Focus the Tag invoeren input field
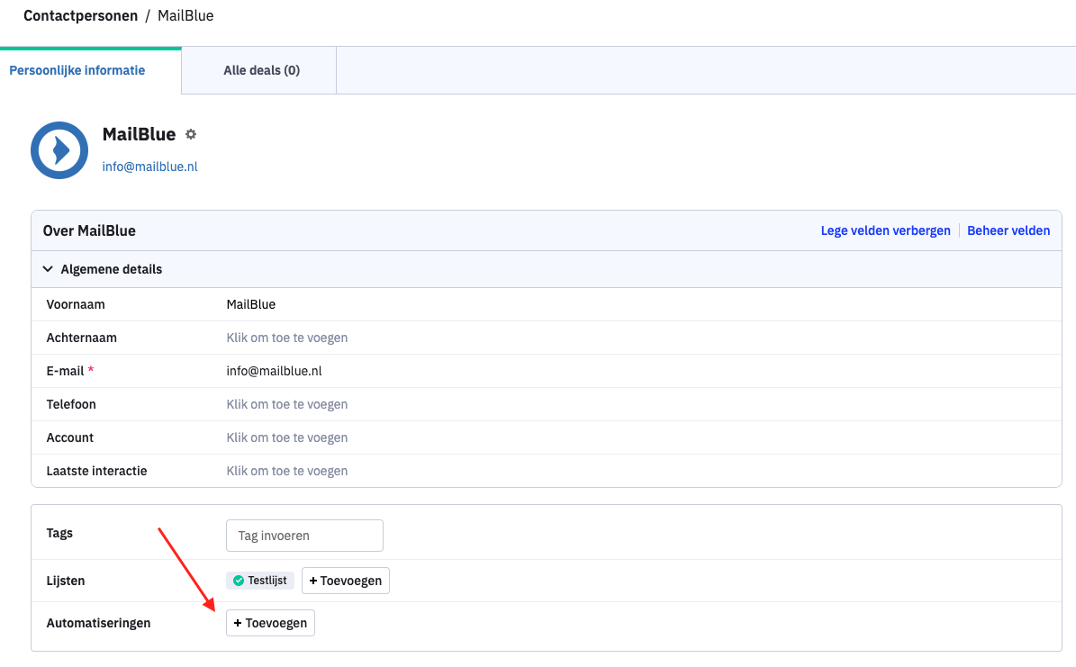The height and width of the screenshot is (667, 1076). coord(304,536)
